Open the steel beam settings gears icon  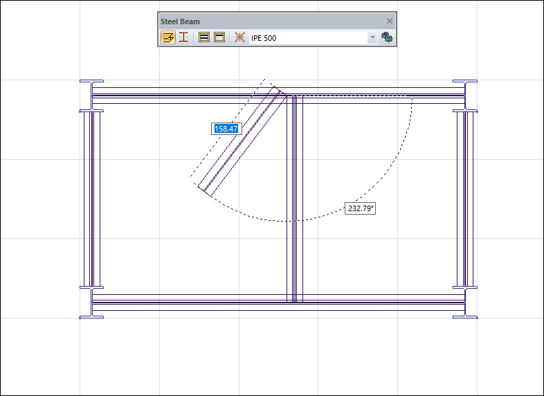pos(388,37)
